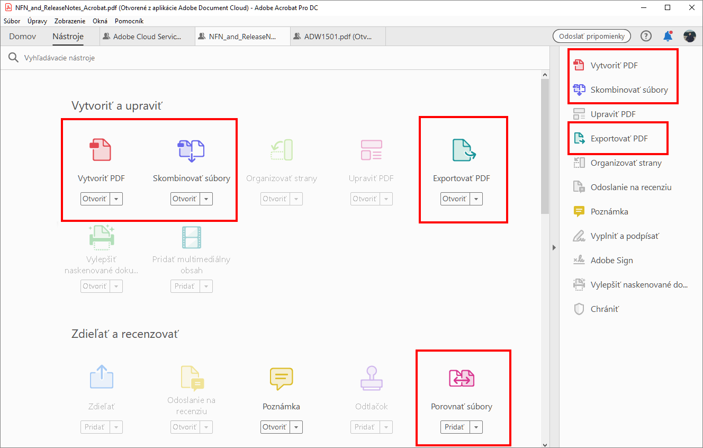
Task: Click the Chrániť shield icon in the sidebar
Action: click(579, 309)
